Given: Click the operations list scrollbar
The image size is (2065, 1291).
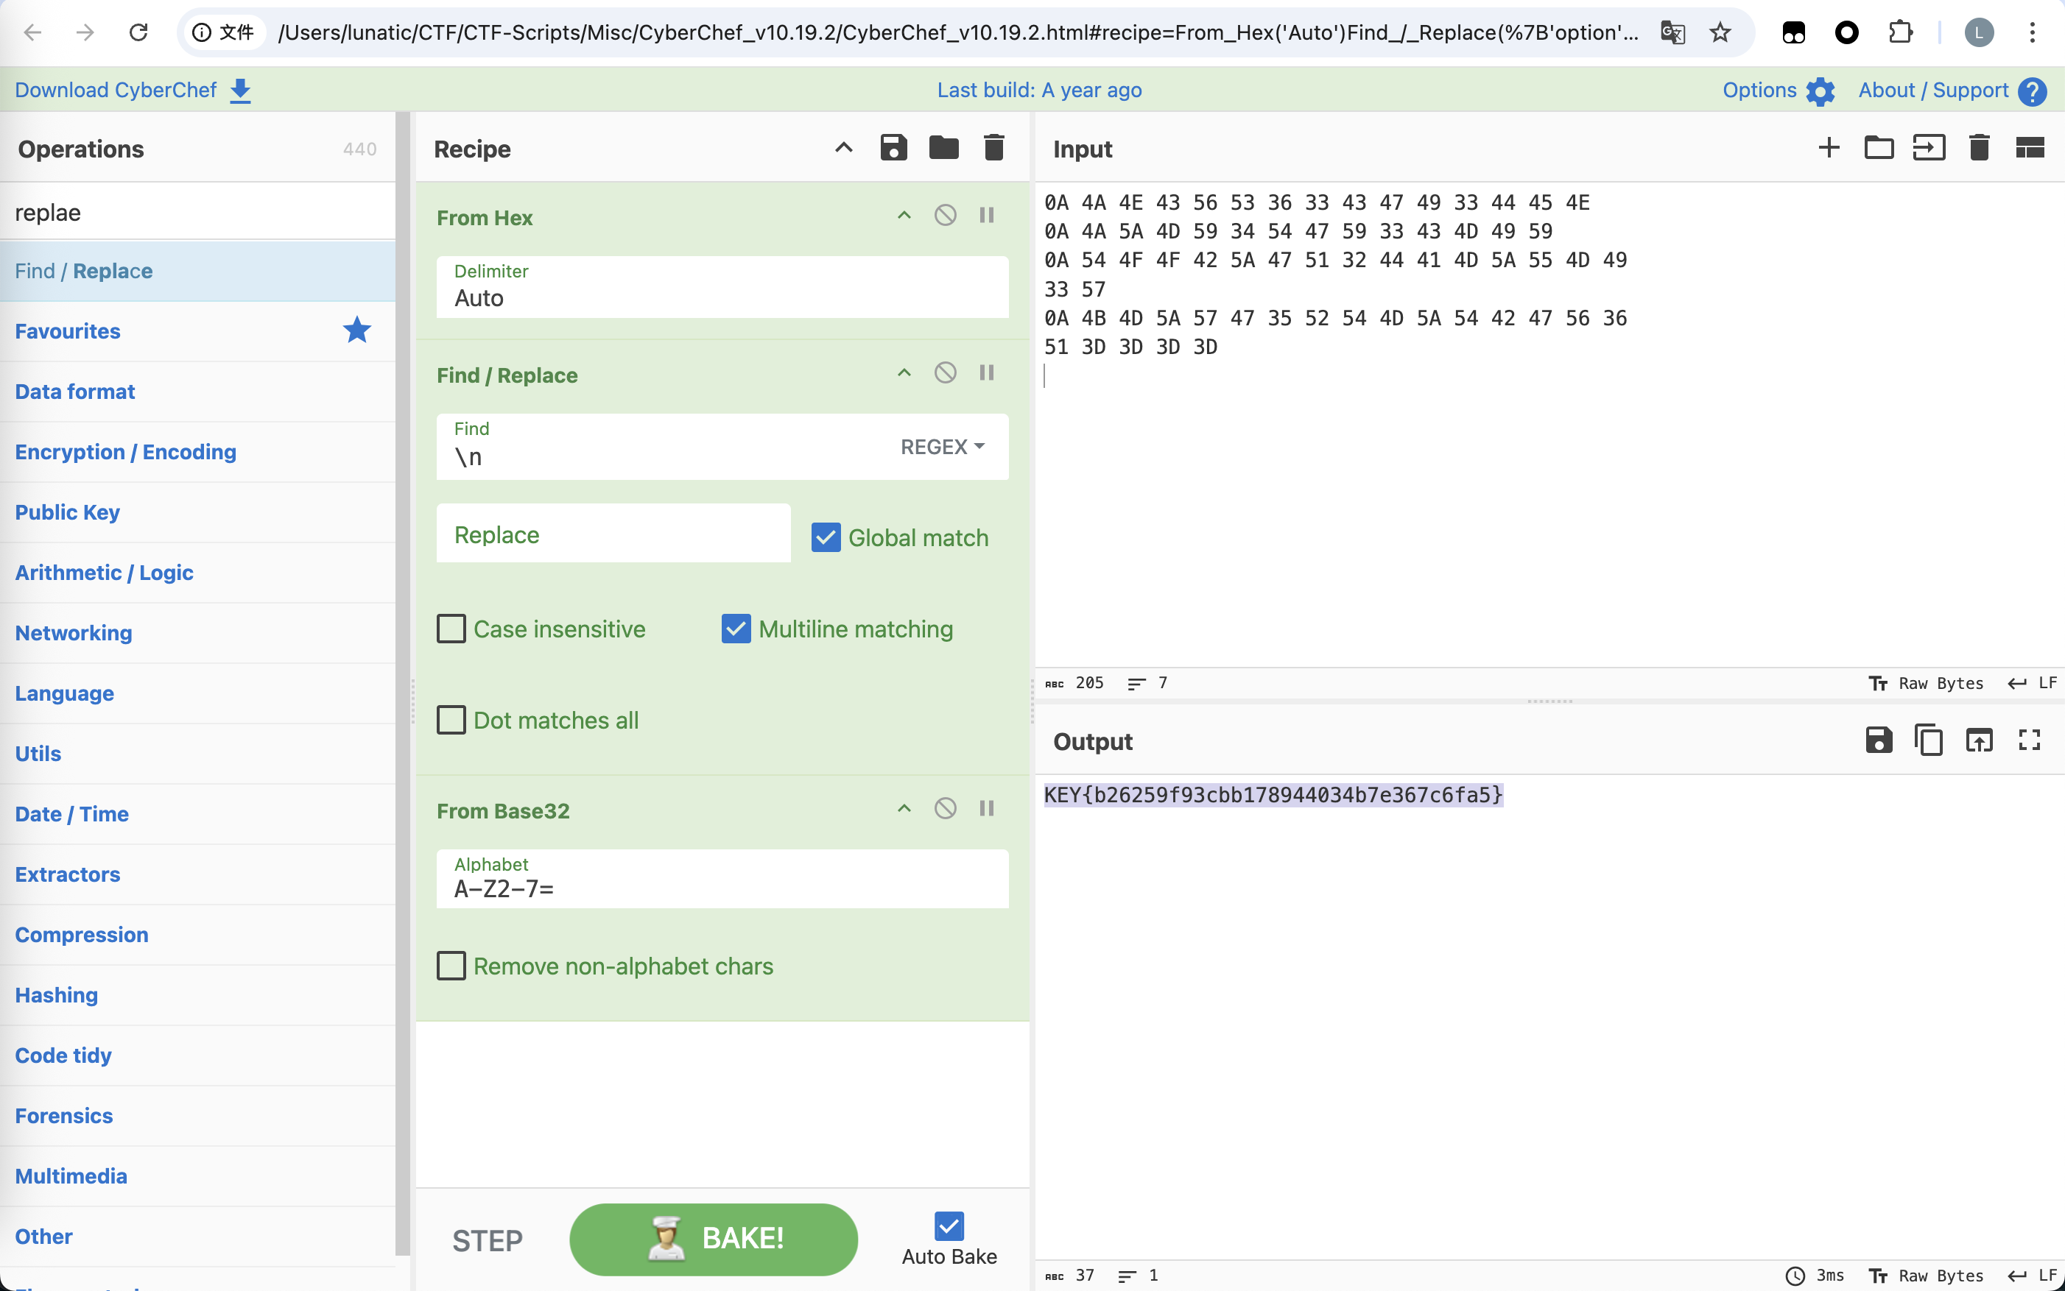Looking at the screenshot, I should pos(404,683).
